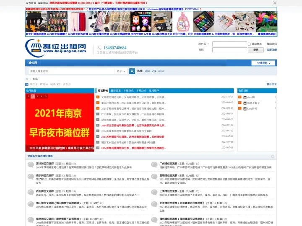Open post 广州中秋，国庆双节市集火爆招商
Viewport: 302px width, 226px height.
click(133, 114)
